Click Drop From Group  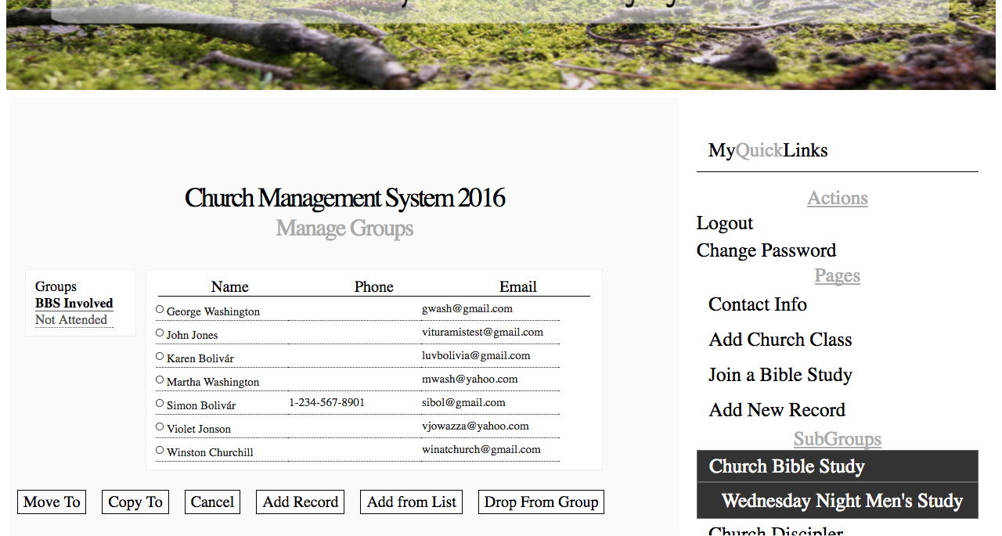[540, 502]
